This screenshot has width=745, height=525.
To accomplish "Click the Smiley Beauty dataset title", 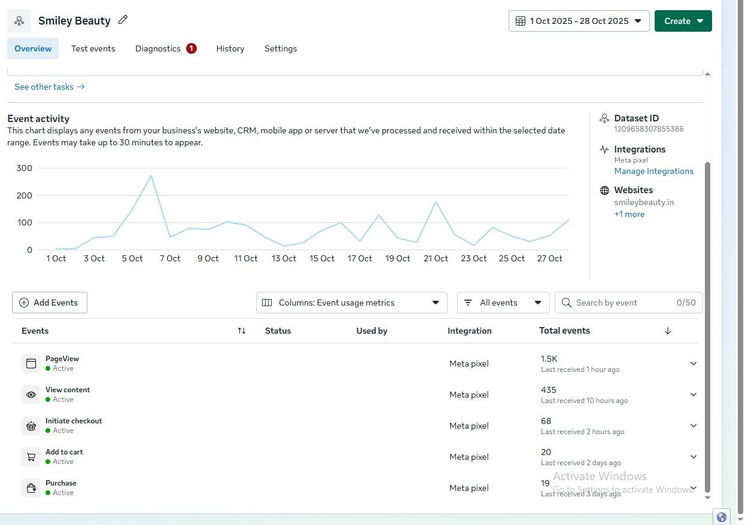I will [74, 21].
